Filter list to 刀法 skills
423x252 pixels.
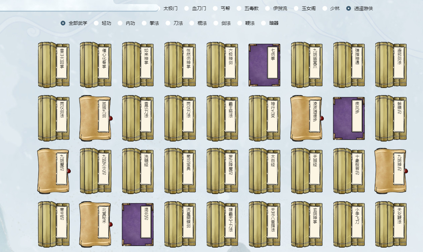click(174, 23)
